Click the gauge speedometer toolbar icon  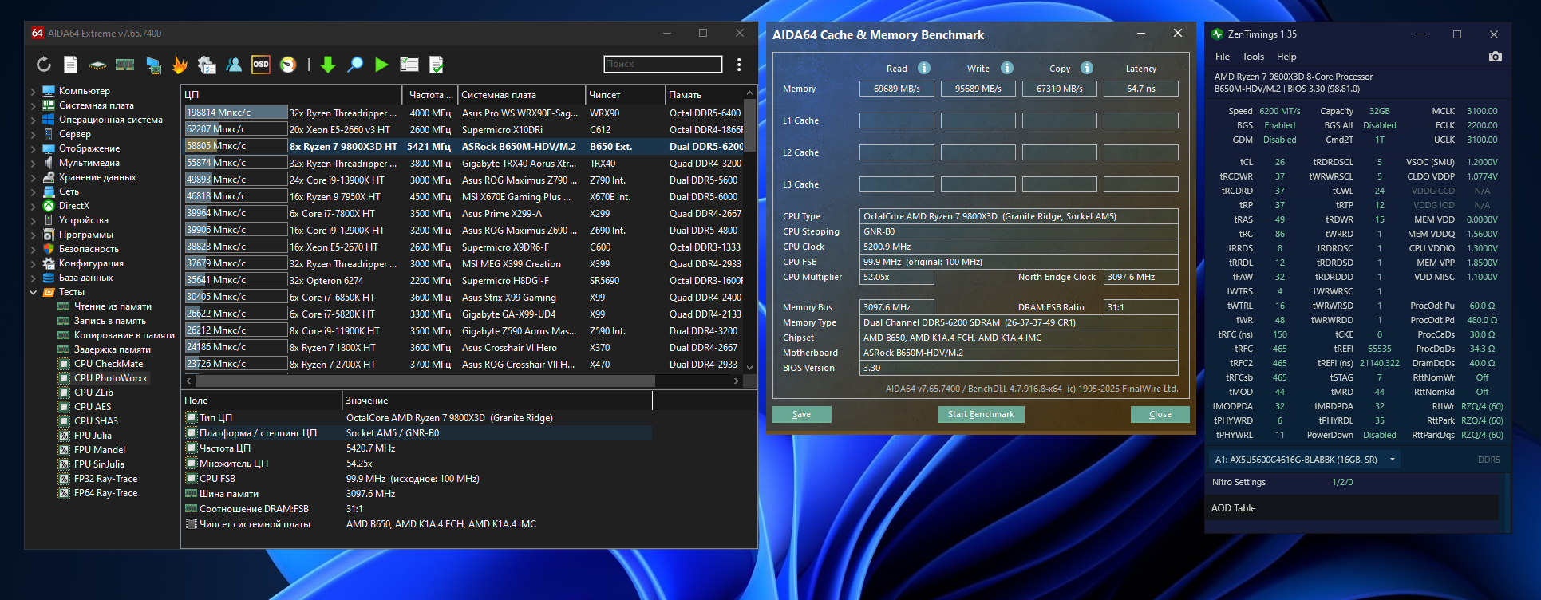coord(288,65)
